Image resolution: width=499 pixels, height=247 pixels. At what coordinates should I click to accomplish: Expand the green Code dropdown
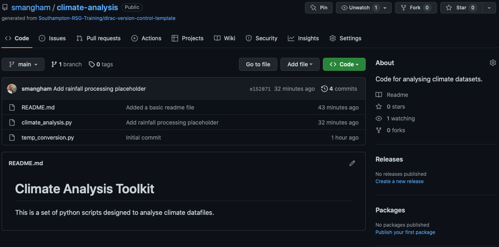click(344, 64)
